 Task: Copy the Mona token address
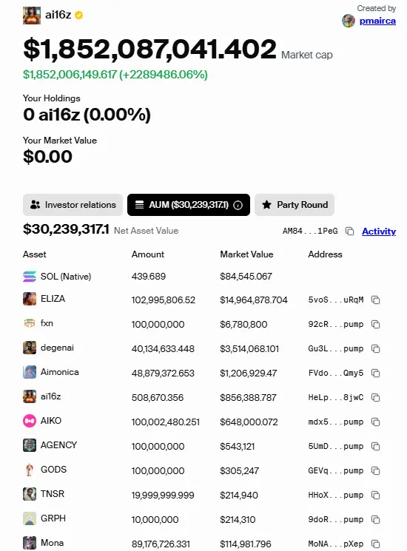pos(376,544)
